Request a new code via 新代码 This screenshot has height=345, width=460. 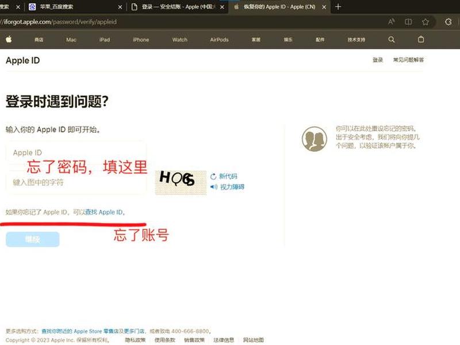(228, 177)
